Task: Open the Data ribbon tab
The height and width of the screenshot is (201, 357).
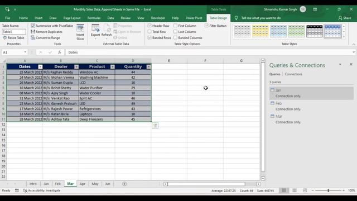Action: click(110, 18)
